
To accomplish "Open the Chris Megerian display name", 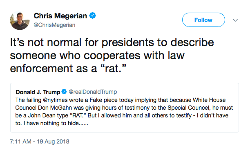I will (x=60, y=16).
